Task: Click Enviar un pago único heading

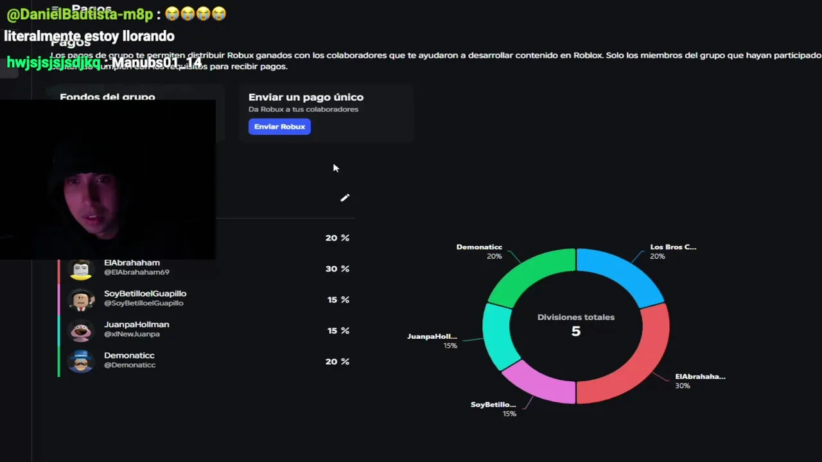Action: click(x=306, y=97)
